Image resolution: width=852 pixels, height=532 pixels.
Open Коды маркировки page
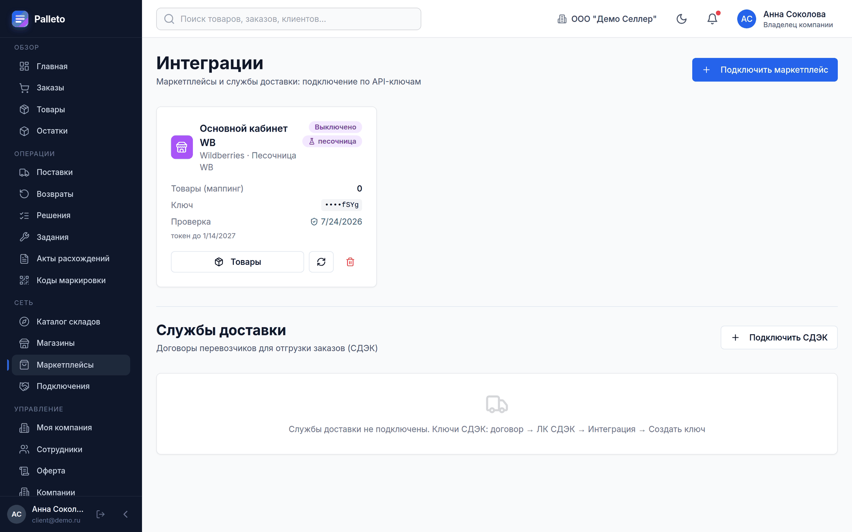tap(71, 280)
